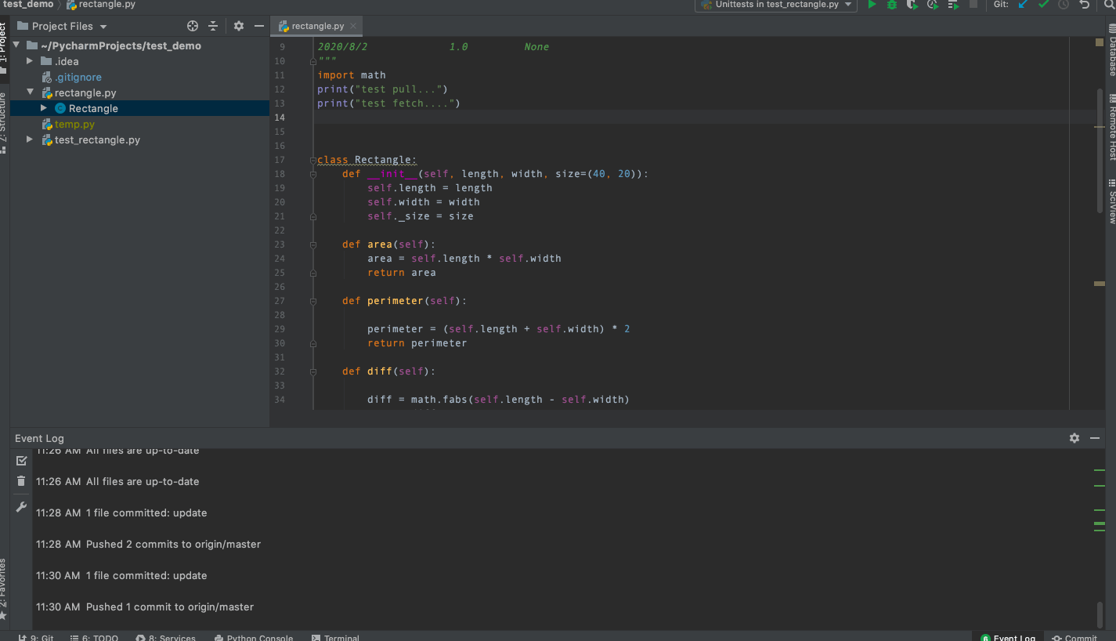Click the run concurrency diagram icon
Image resolution: width=1116 pixels, height=641 pixels.
[x=953, y=5]
